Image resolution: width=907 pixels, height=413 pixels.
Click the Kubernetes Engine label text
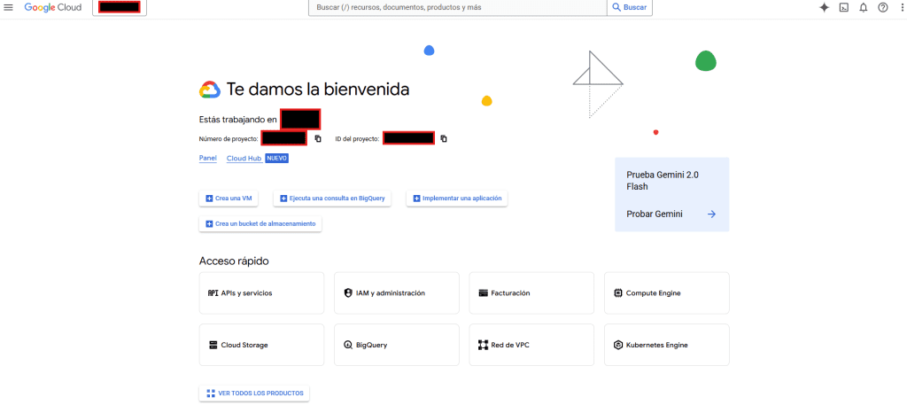coord(657,346)
